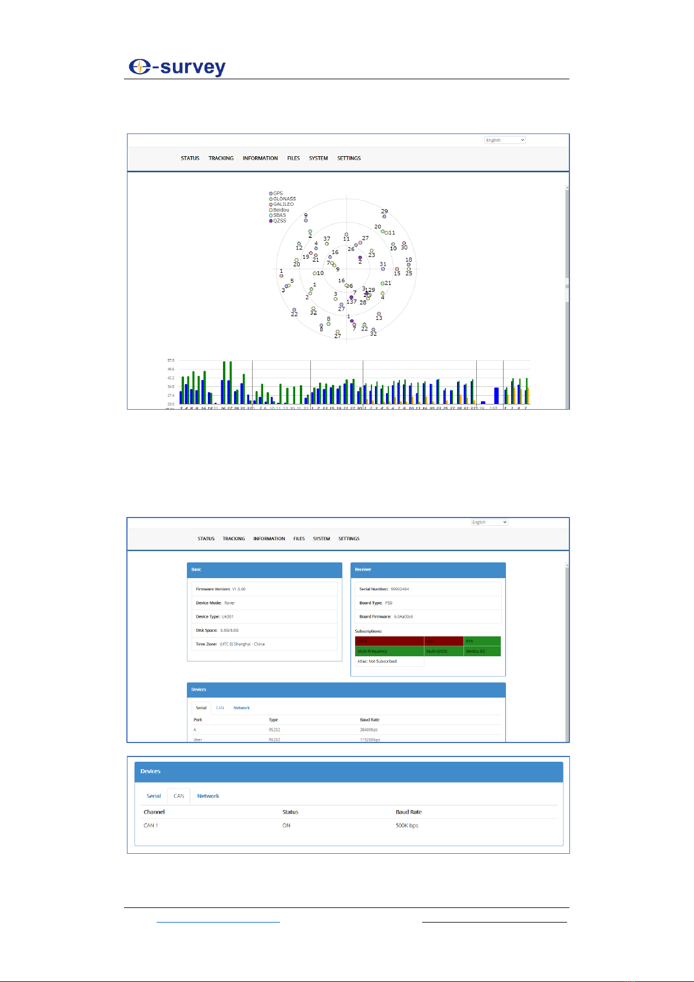
Task: Open FILES menu above the Basic panel
Action: pyautogui.click(x=299, y=539)
